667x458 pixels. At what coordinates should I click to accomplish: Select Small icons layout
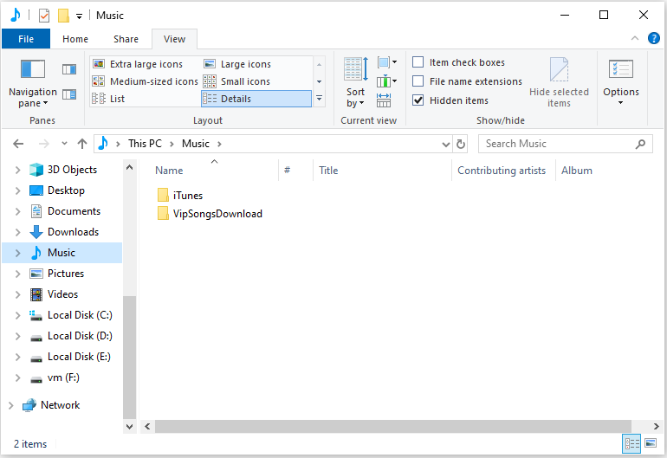click(237, 81)
